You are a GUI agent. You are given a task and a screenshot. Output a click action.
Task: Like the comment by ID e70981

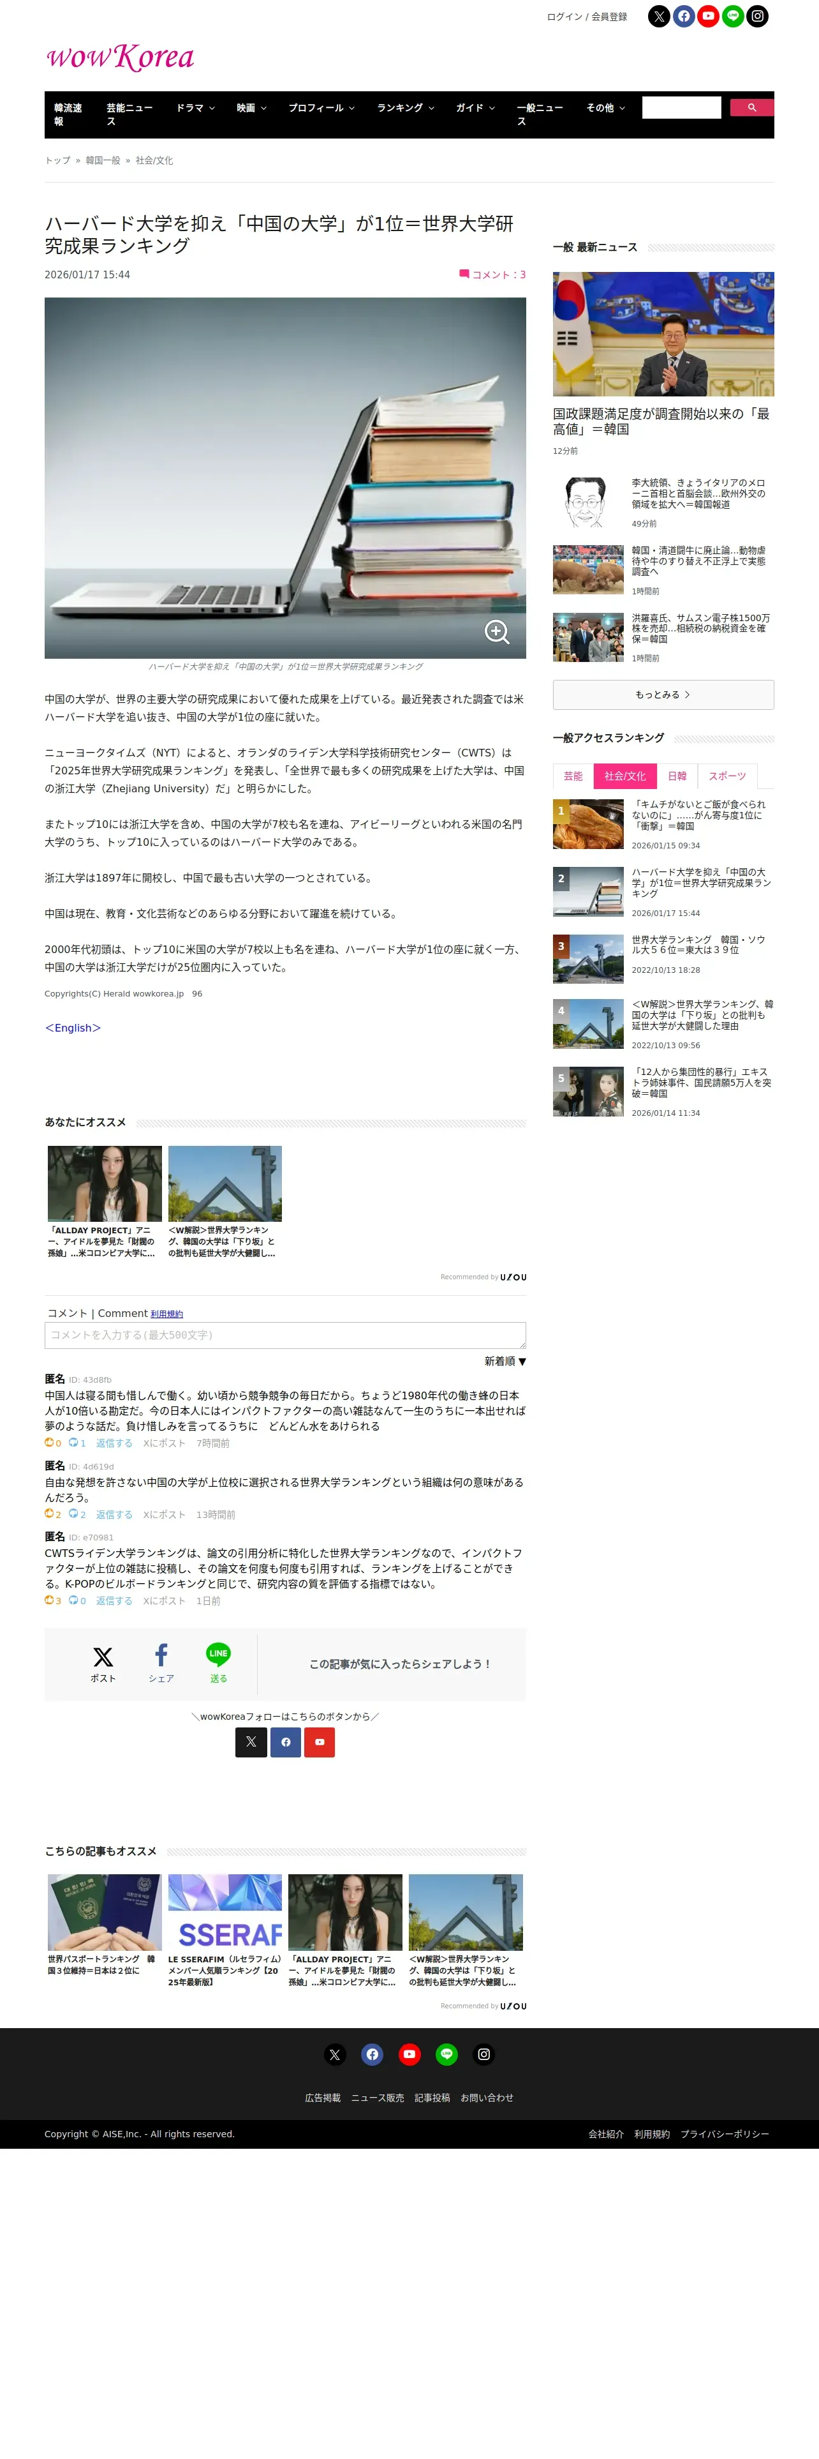pos(50,1600)
